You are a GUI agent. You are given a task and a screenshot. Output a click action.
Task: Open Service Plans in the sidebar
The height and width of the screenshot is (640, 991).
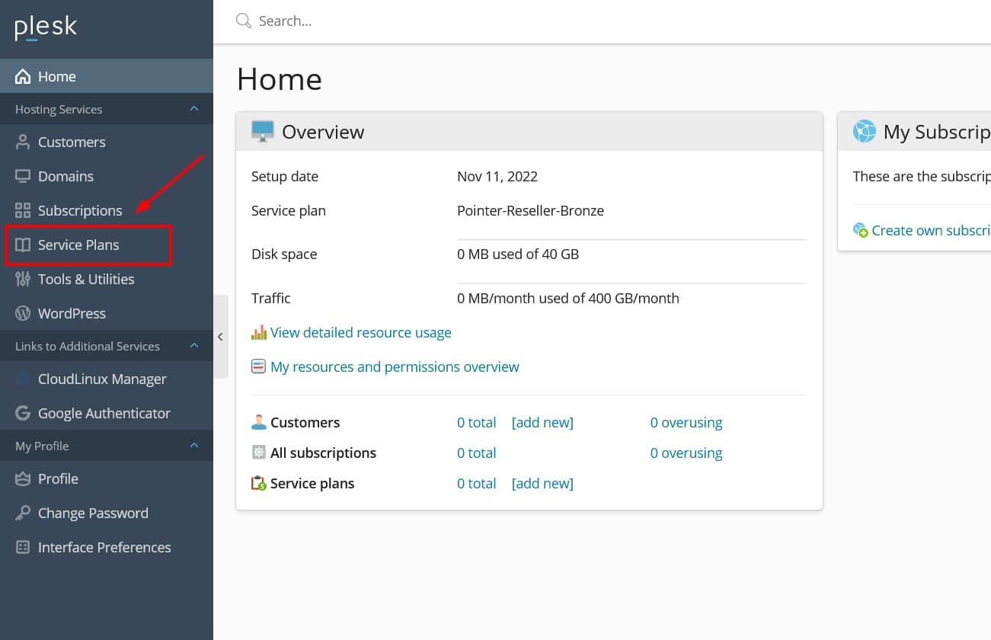coord(107,245)
